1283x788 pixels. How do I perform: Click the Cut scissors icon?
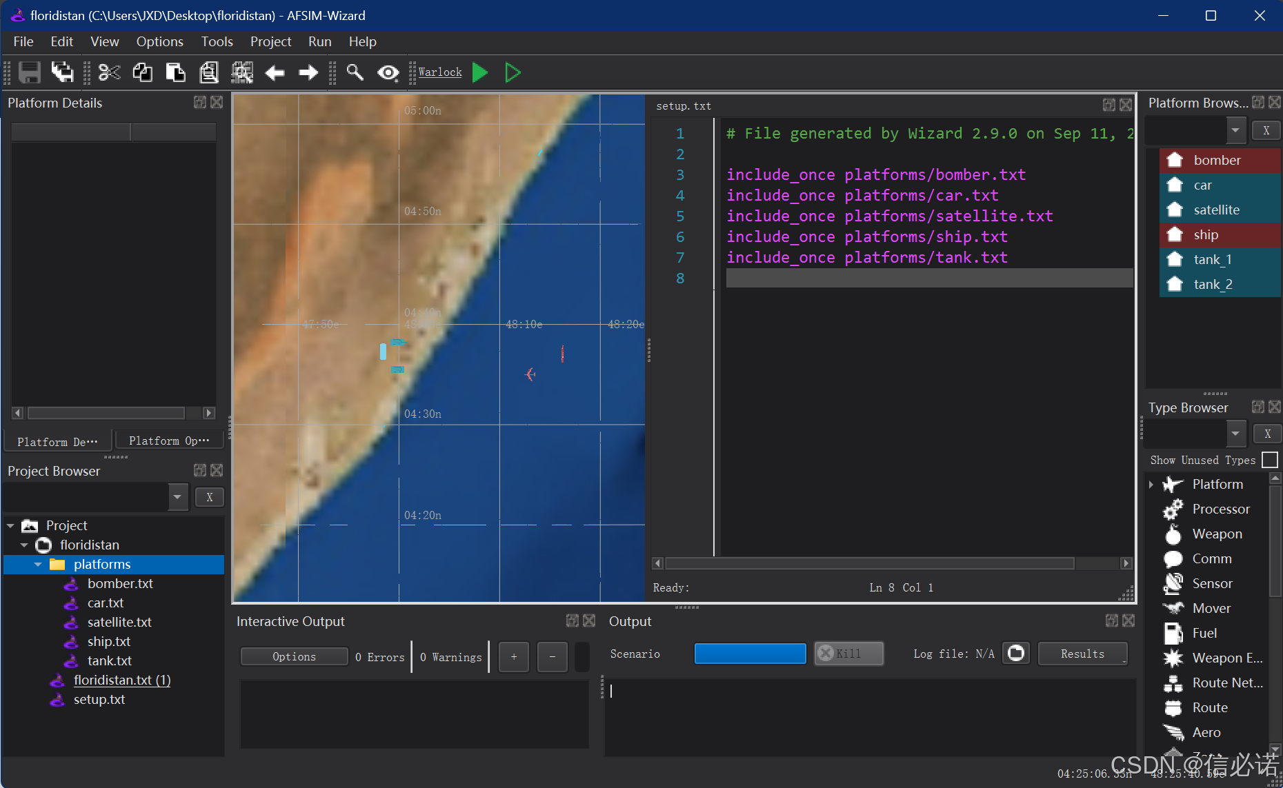109,72
